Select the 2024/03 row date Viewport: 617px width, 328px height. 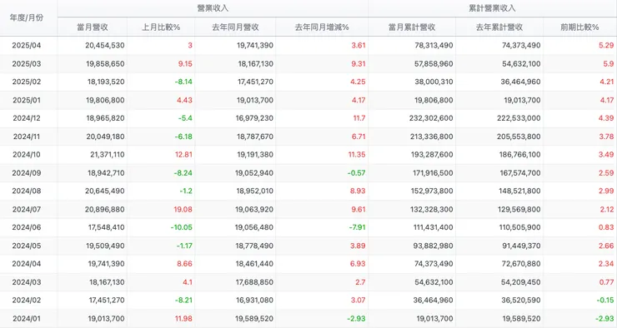(x=27, y=282)
